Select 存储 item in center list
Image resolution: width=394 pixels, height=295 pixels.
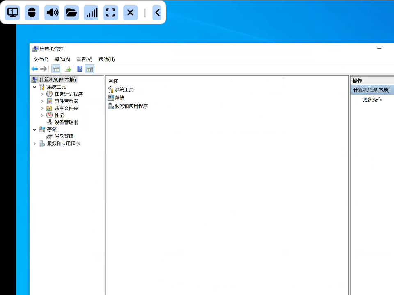click(119, 98)
